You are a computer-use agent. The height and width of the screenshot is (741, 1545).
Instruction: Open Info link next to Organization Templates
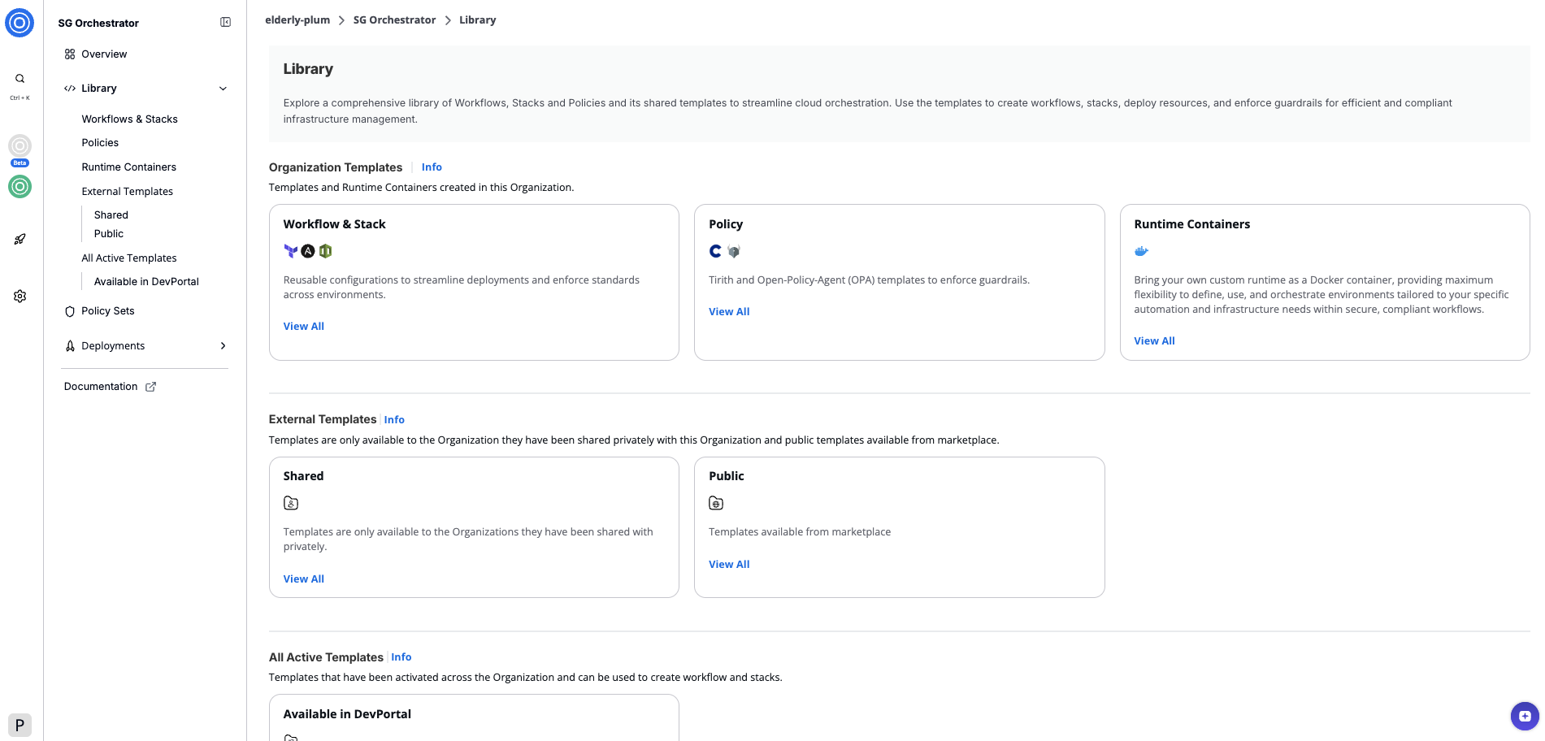[432, 167]
